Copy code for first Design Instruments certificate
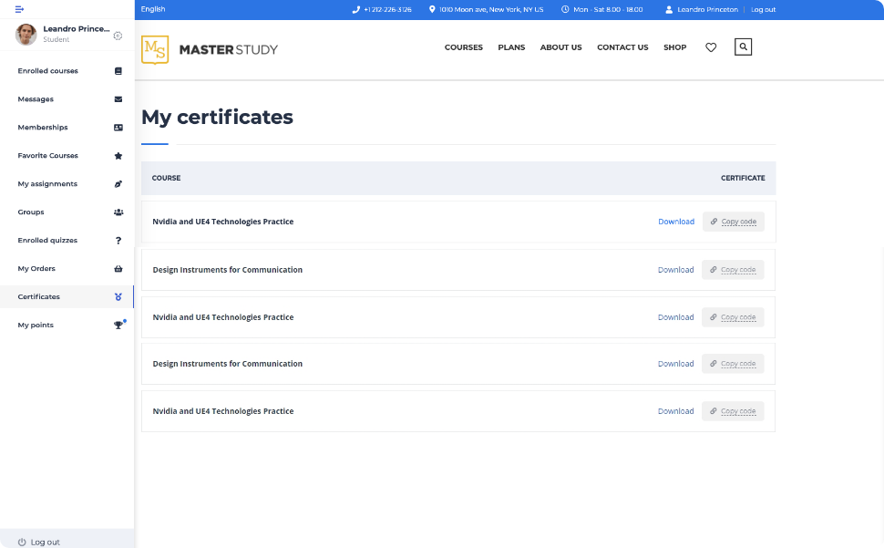 [x=733, y=270]
